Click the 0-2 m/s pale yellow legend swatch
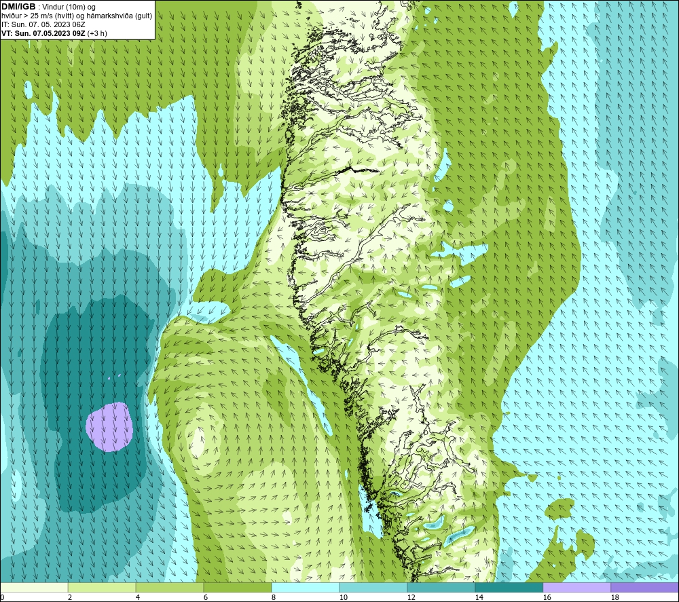Viewport: 679px width, 602px height. pyautogui.click(x=34, y=588)
